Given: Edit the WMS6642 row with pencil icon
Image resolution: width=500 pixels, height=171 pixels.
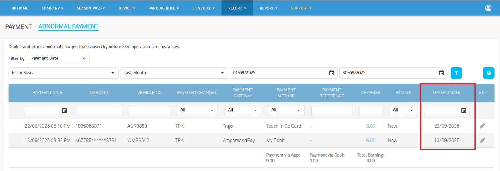Looking at the screenshot, I should tap(483, 140).
